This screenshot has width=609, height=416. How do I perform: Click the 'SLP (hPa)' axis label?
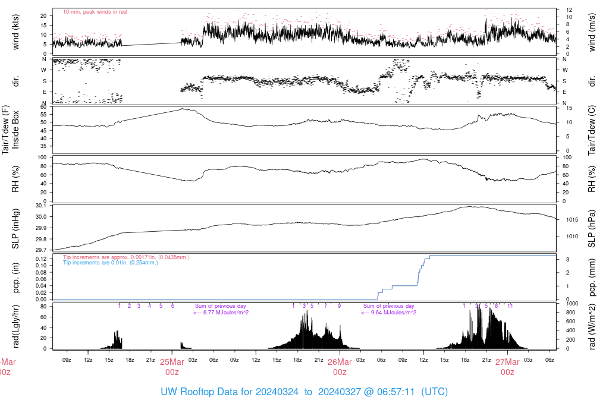pyautogui.click(x=592, y=229)
